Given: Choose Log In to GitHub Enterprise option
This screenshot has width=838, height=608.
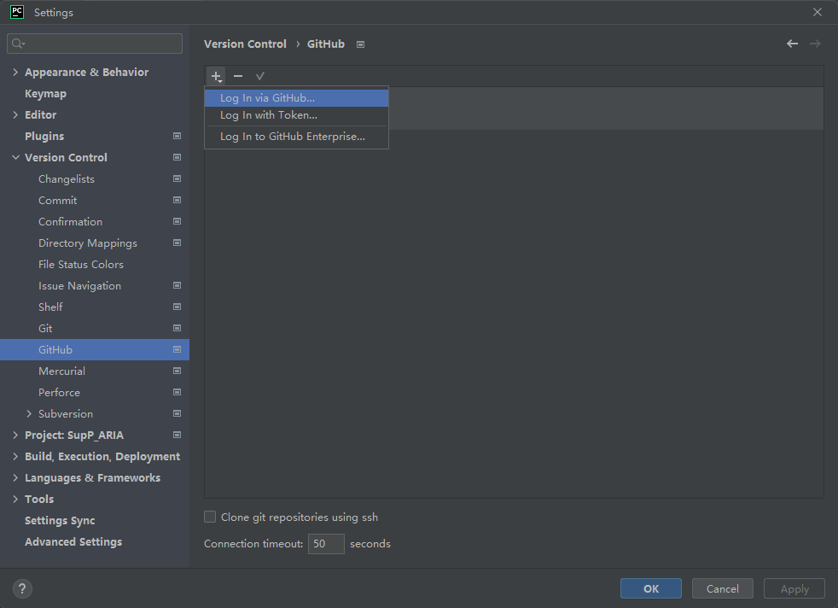Looking at the screenshot, I should (x=296, y=137).
